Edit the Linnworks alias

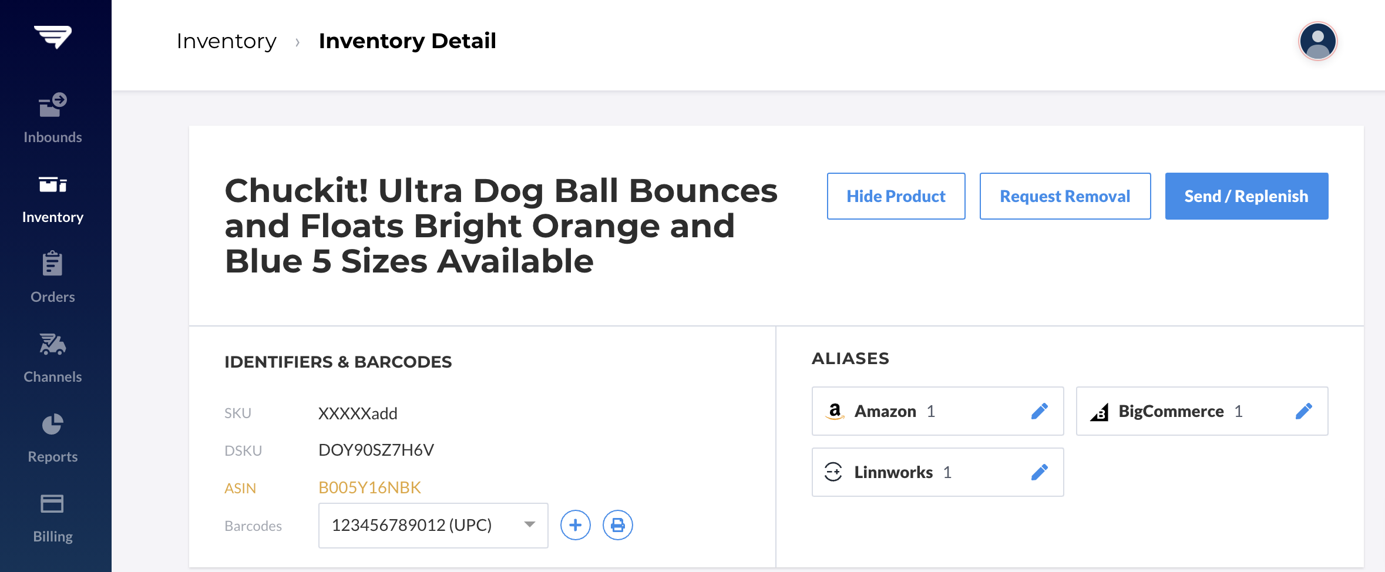pos(1039,472)
